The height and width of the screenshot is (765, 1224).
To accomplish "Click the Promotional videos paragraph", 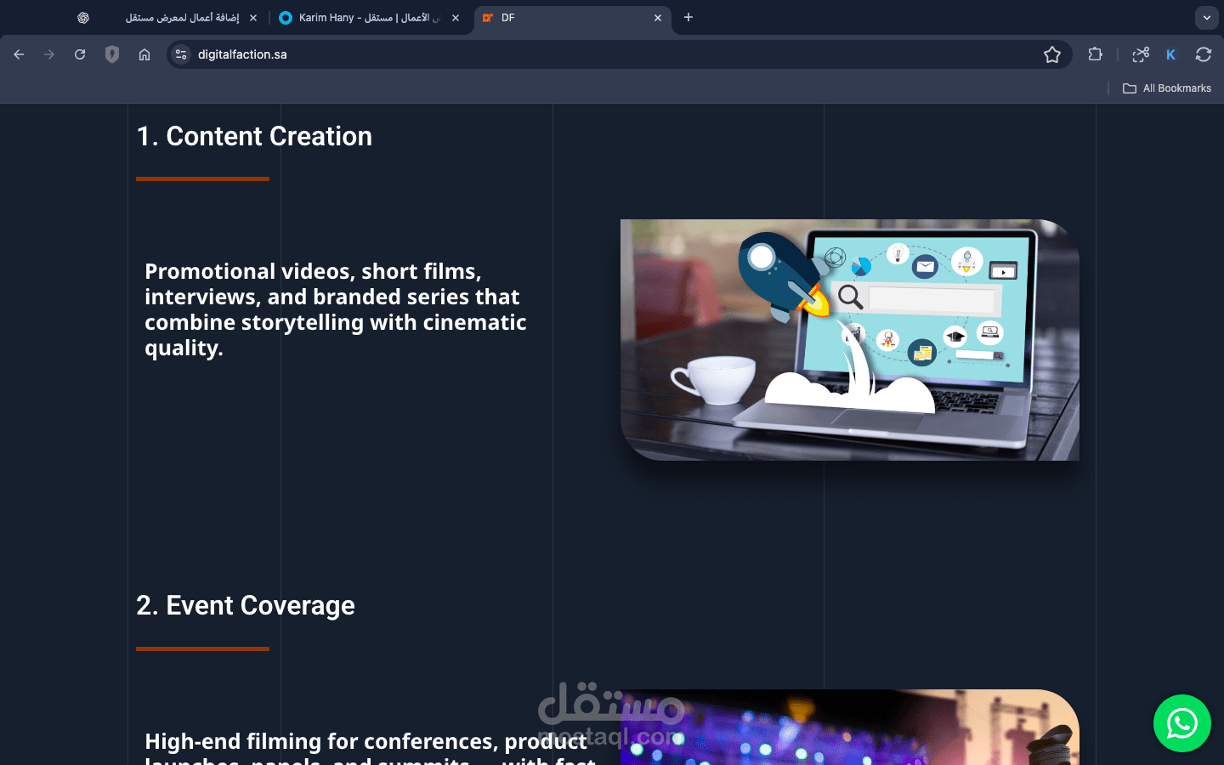I will 336,309.
